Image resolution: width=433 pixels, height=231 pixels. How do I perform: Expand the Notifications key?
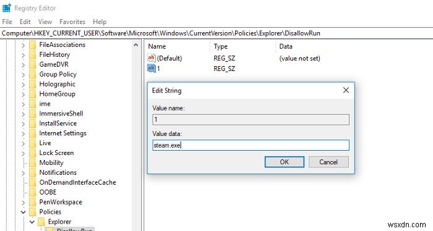[x=24, y=173]
